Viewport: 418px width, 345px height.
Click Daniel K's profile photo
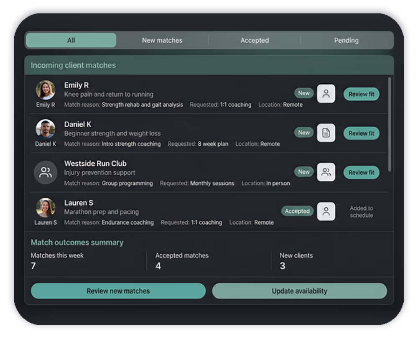click(45, 129)
